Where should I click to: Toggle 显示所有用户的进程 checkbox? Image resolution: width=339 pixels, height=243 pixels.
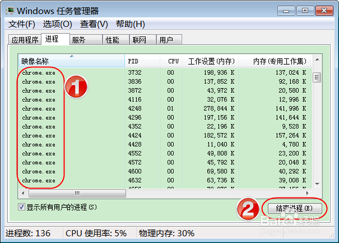coord(21,207)
